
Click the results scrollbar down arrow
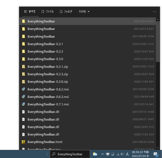tap(158, 148)
